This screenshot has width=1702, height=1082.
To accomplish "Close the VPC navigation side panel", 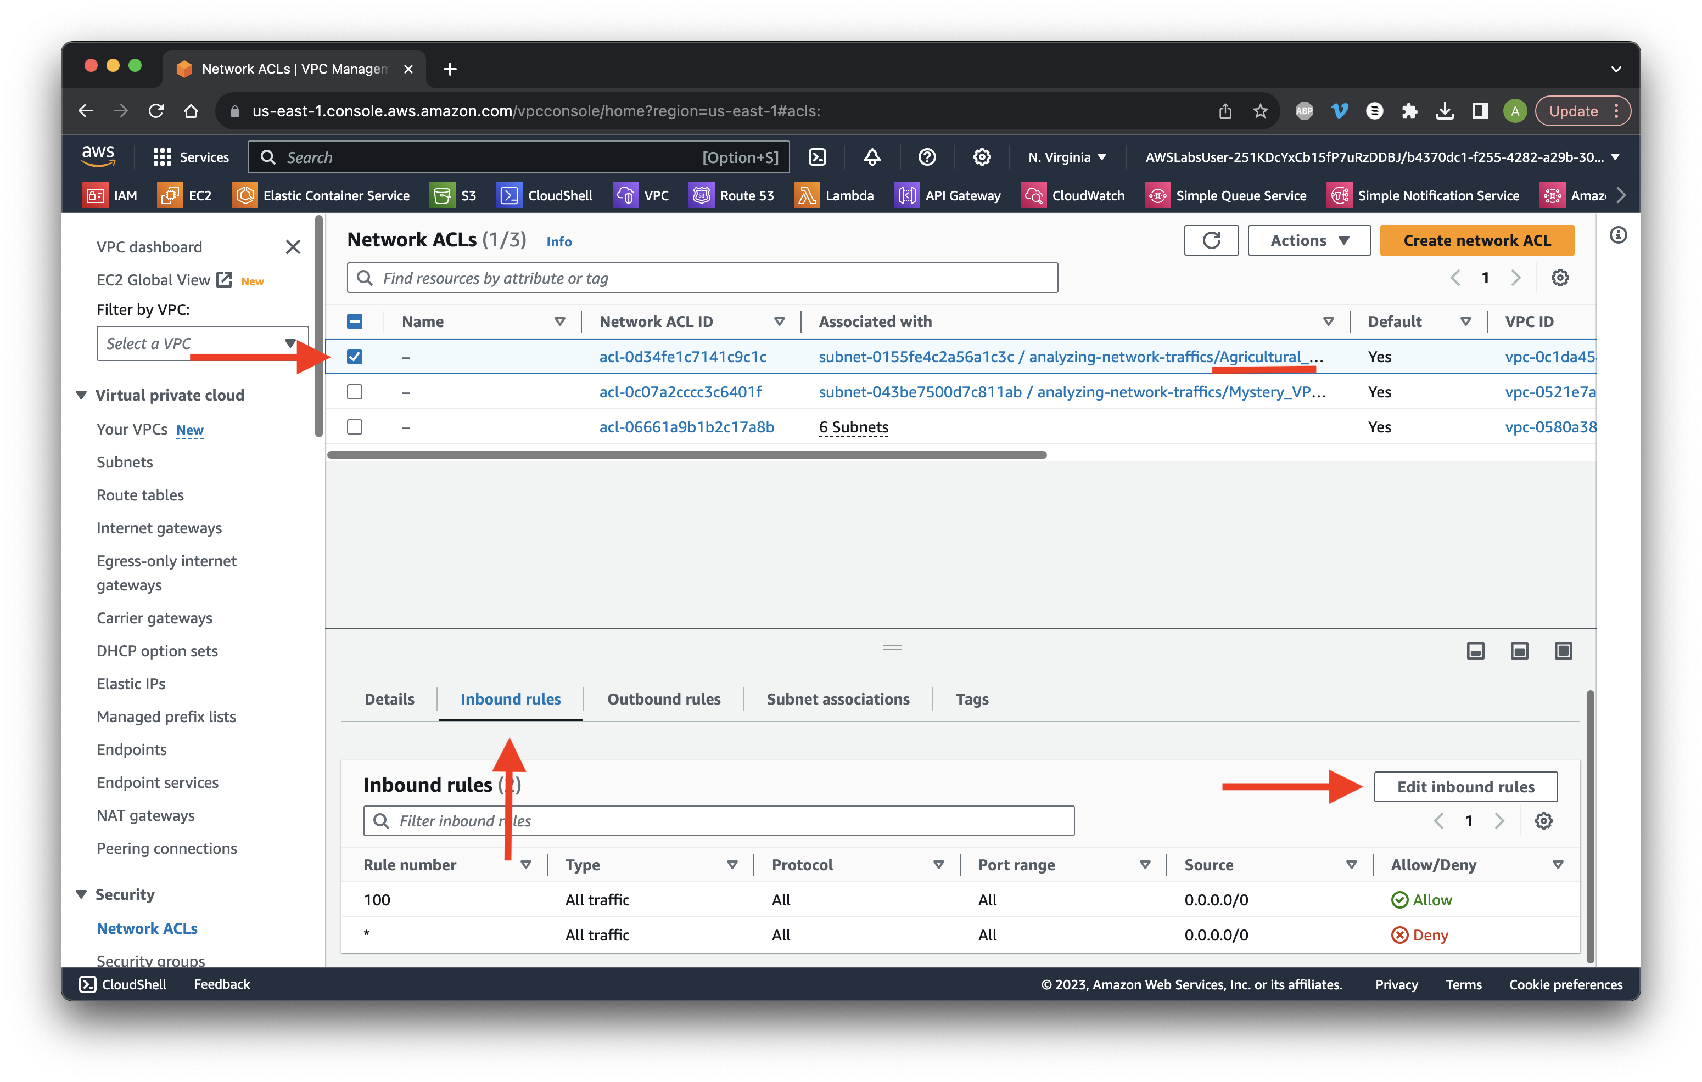I will coord(293,247).
